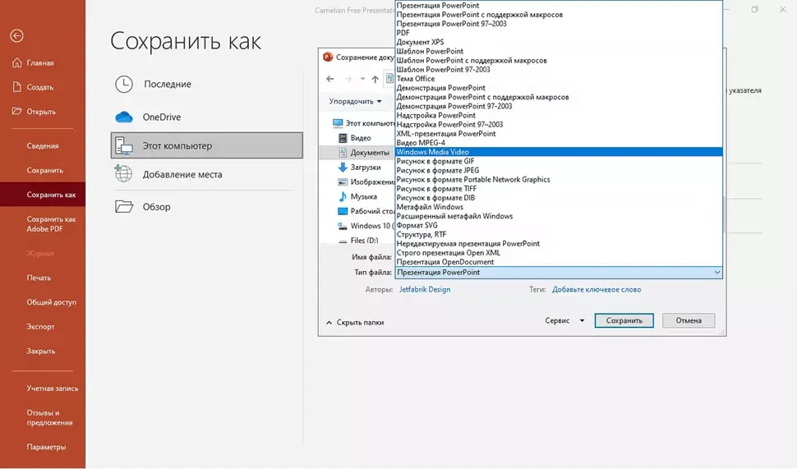Image resolution: width=797 pixels, height=469 pixels.
Task: Choose Portable Network Graphics format
Action: pyautogui.click(x=559, y=179)
